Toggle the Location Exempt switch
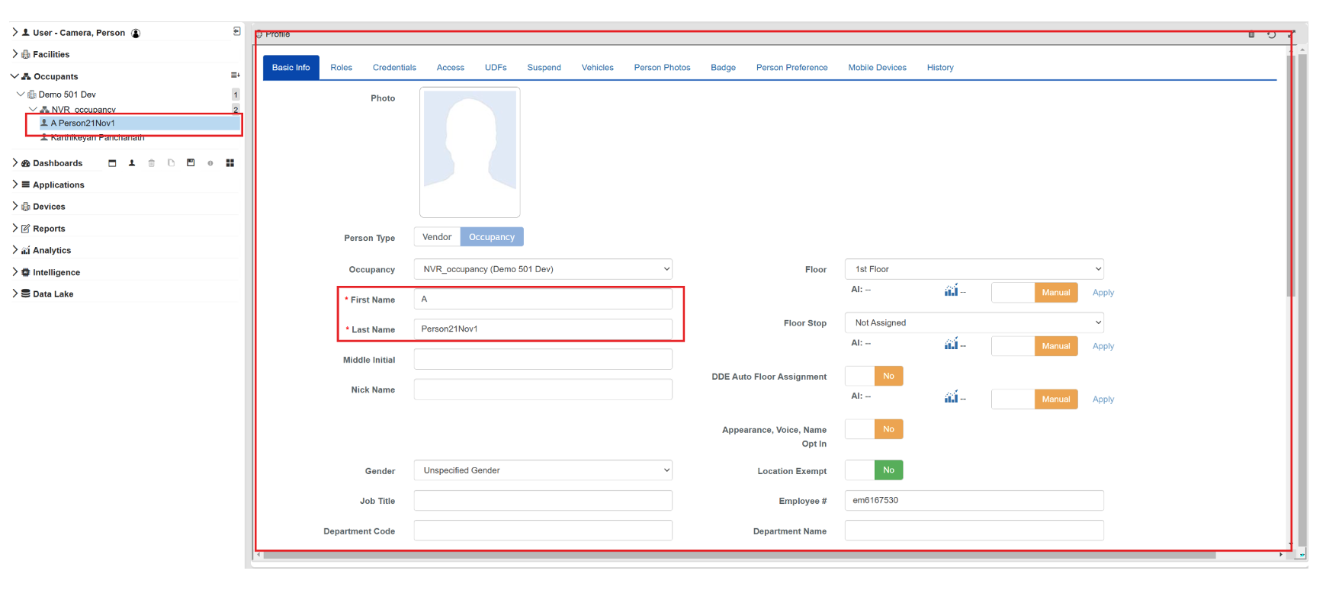The image size is (1342, 590). (x=874, y=470)
